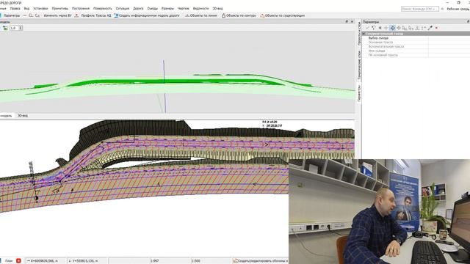Click the green icon in 3D panel toolbar

click(x=5, y=28)
